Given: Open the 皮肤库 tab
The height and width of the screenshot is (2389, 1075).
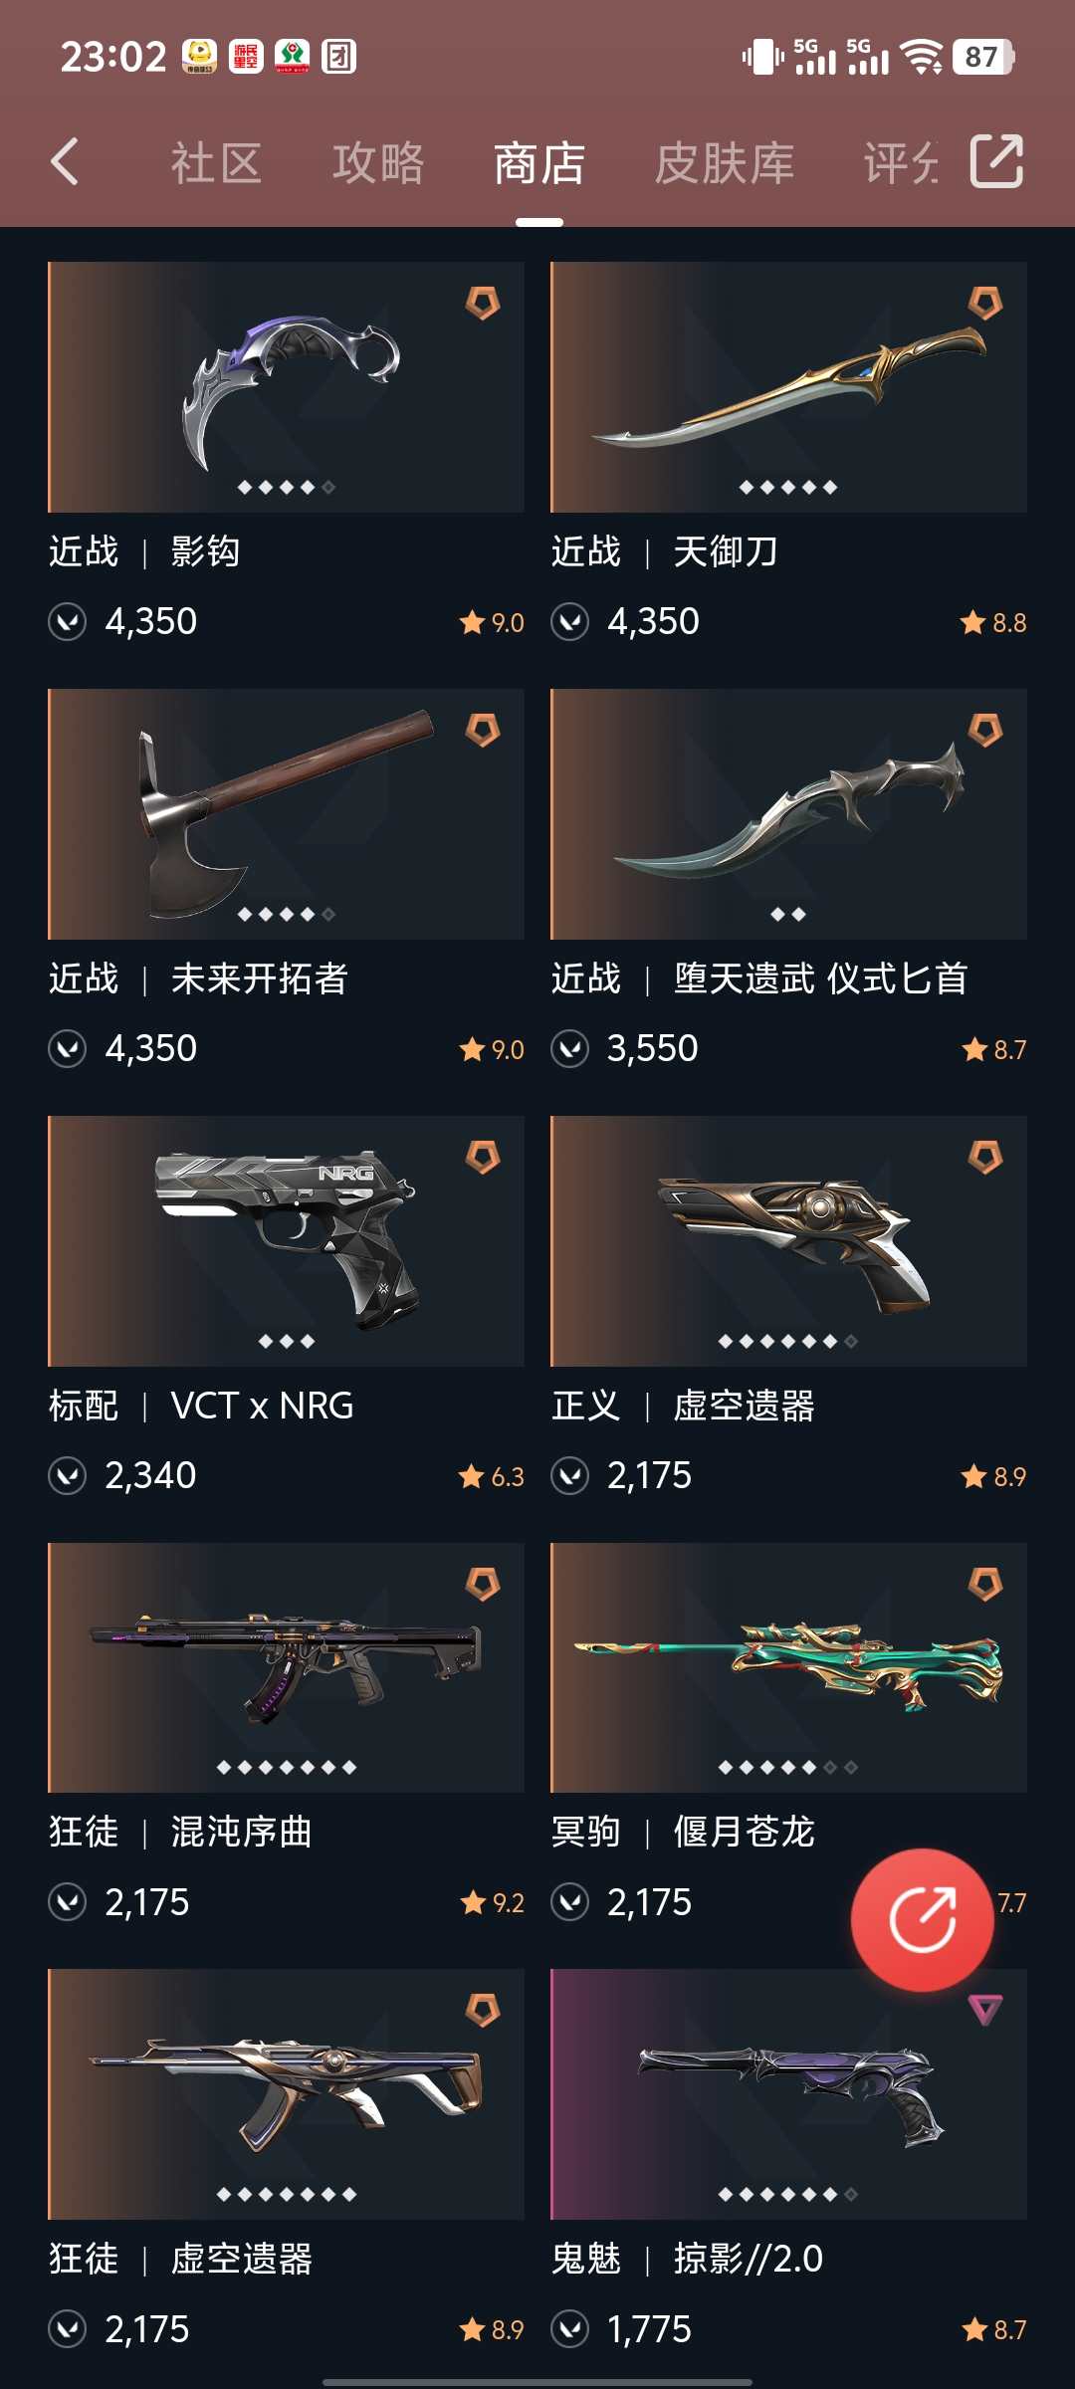Looking at the screenshot, I should (x=725, y=163).
